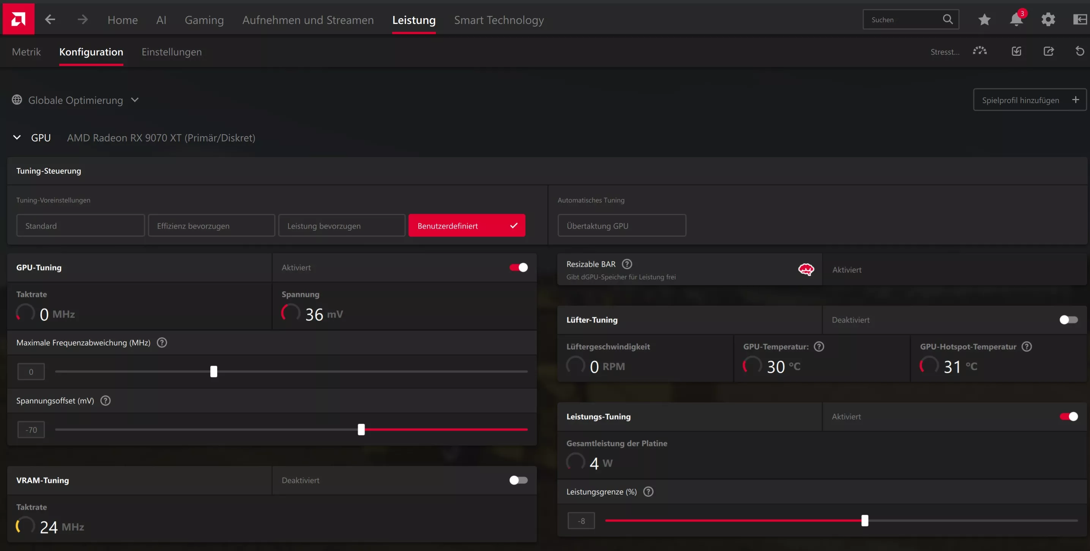The width and height of the screenshot is (1090, 551).
Task: Go forward with the right arrow
Action: (x=82, y=19)
